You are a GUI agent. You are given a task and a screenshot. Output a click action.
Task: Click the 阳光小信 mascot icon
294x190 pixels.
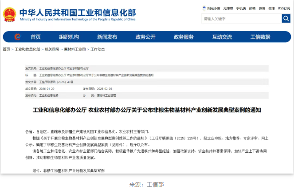(x=204, y=8)
